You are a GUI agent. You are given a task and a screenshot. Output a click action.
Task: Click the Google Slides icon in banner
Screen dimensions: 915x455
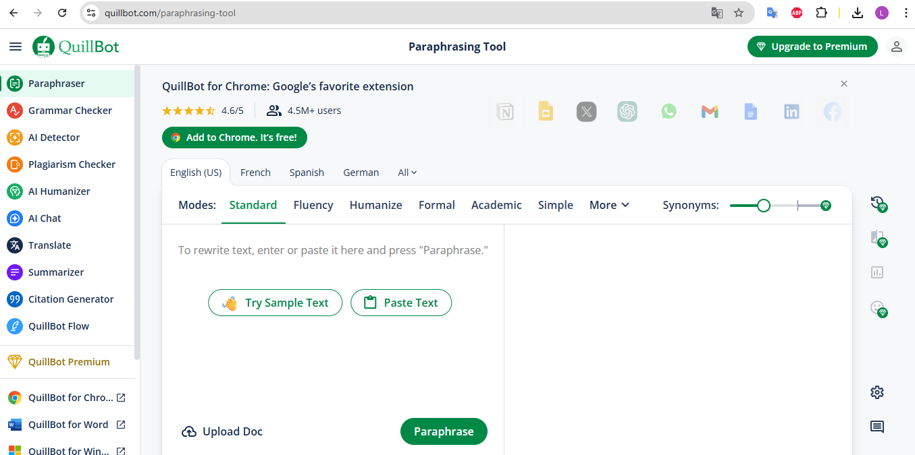pos(546,111)
